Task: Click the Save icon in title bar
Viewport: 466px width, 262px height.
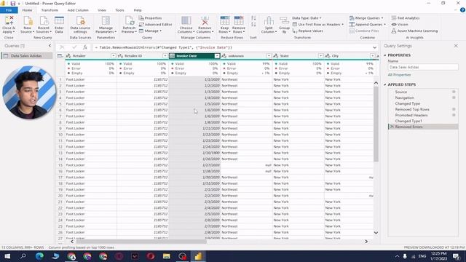Action: tap(12, 3)
